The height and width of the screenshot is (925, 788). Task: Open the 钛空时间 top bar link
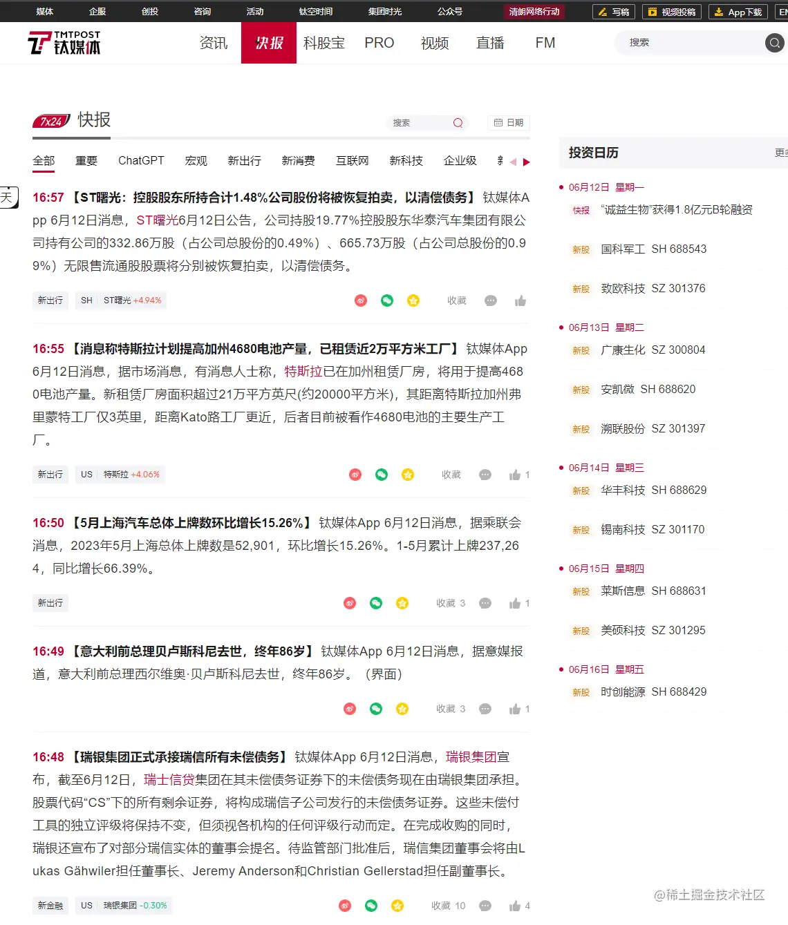(316, 12)
